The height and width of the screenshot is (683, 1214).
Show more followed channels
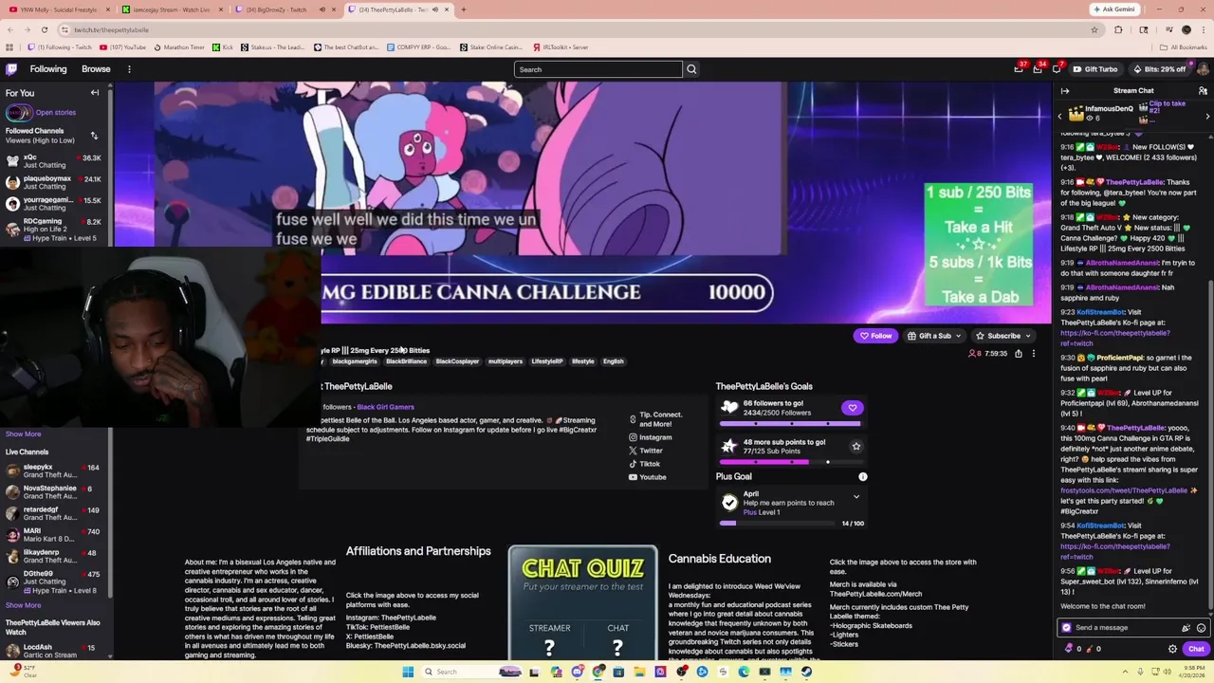(x=24, y=434)
